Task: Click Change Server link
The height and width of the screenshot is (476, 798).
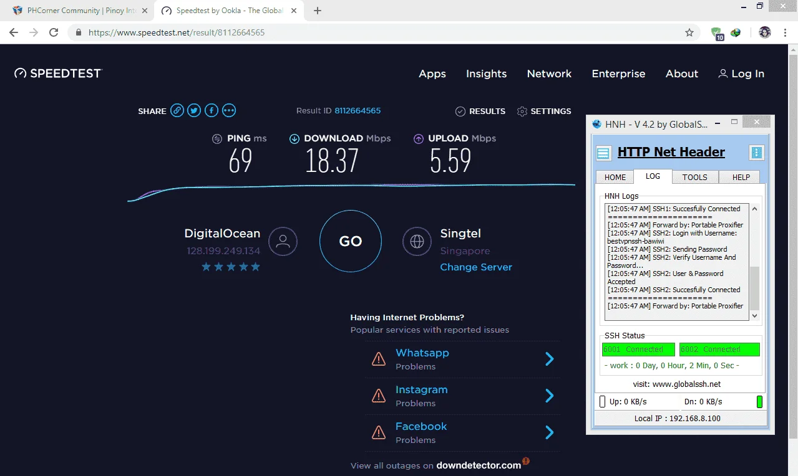Action: (476, 267)
